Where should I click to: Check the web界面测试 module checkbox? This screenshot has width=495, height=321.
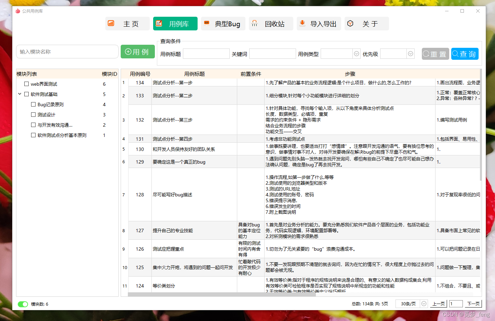(x=26, y=84)
